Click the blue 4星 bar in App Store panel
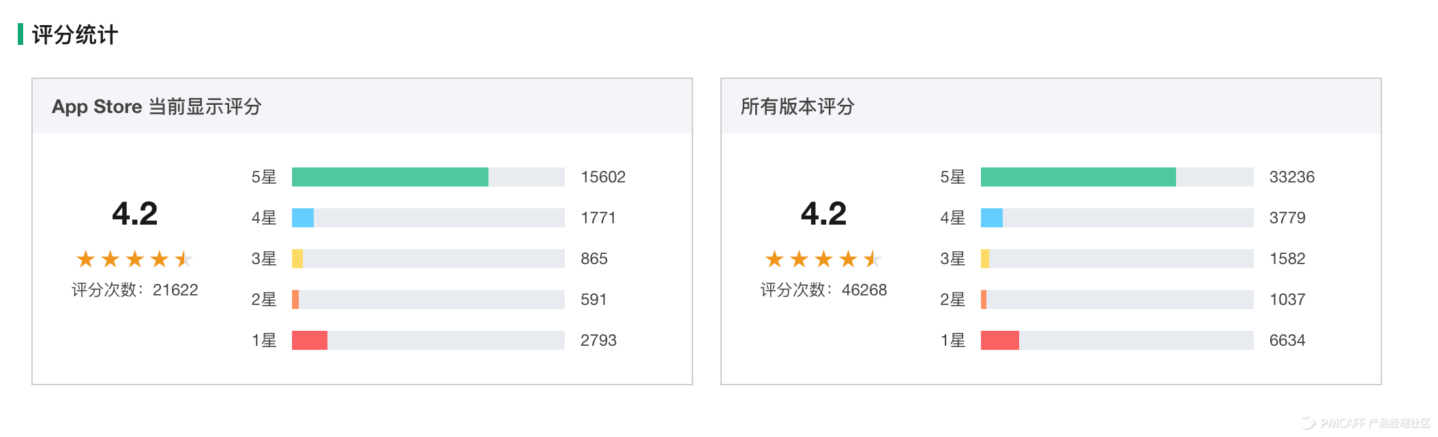Viewport: 1438px width, 437px height. [x=303, y=218]
